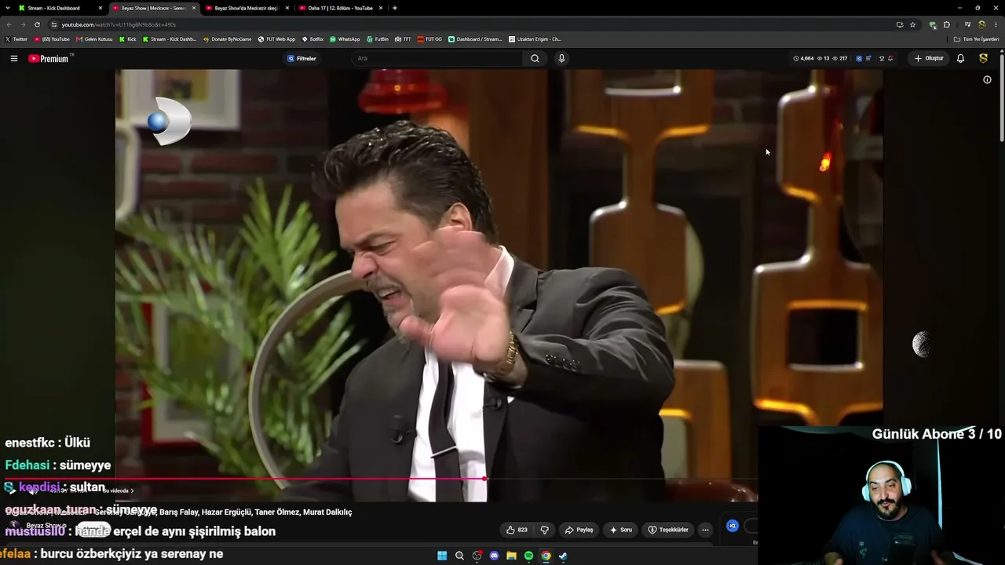Open the Uzaktan Erişim bookmark
This screenshot has width=1005, height=565.
click(x=535, y=38)
